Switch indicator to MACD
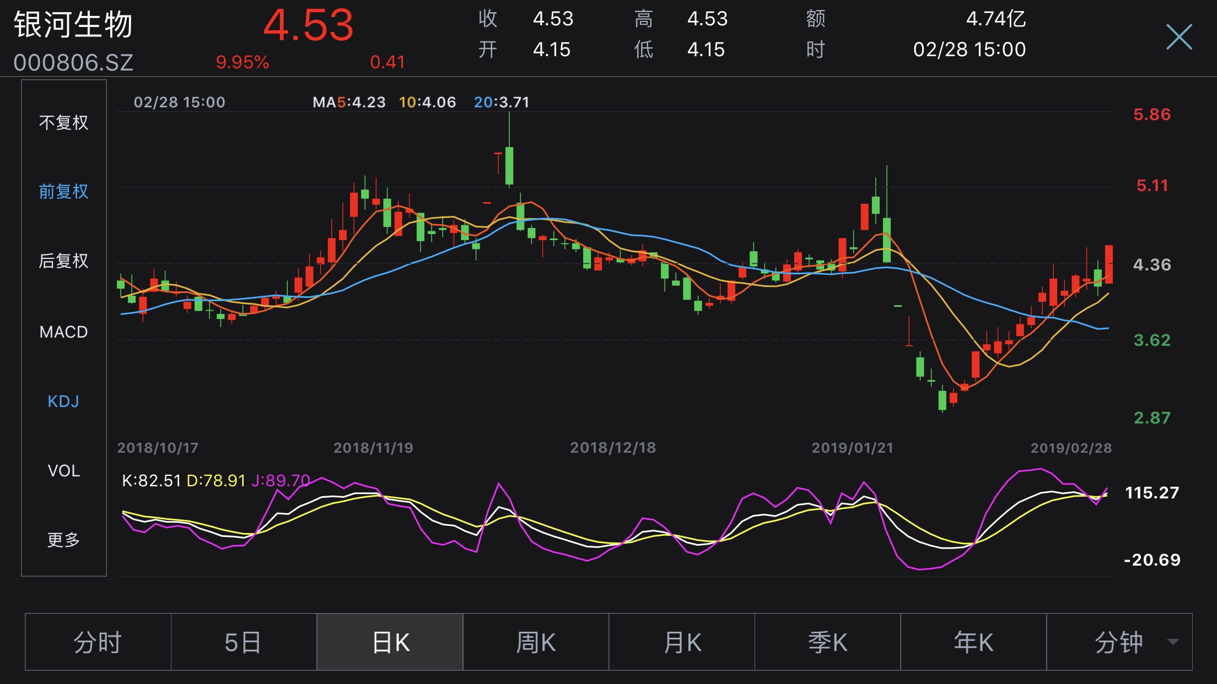Screen dimensions: 1217x684 click(x=63, y=332)
